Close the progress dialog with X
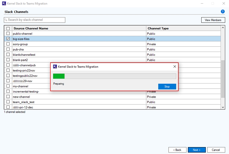229x154 pixels. pyautogui.click(x=174, y=67)
